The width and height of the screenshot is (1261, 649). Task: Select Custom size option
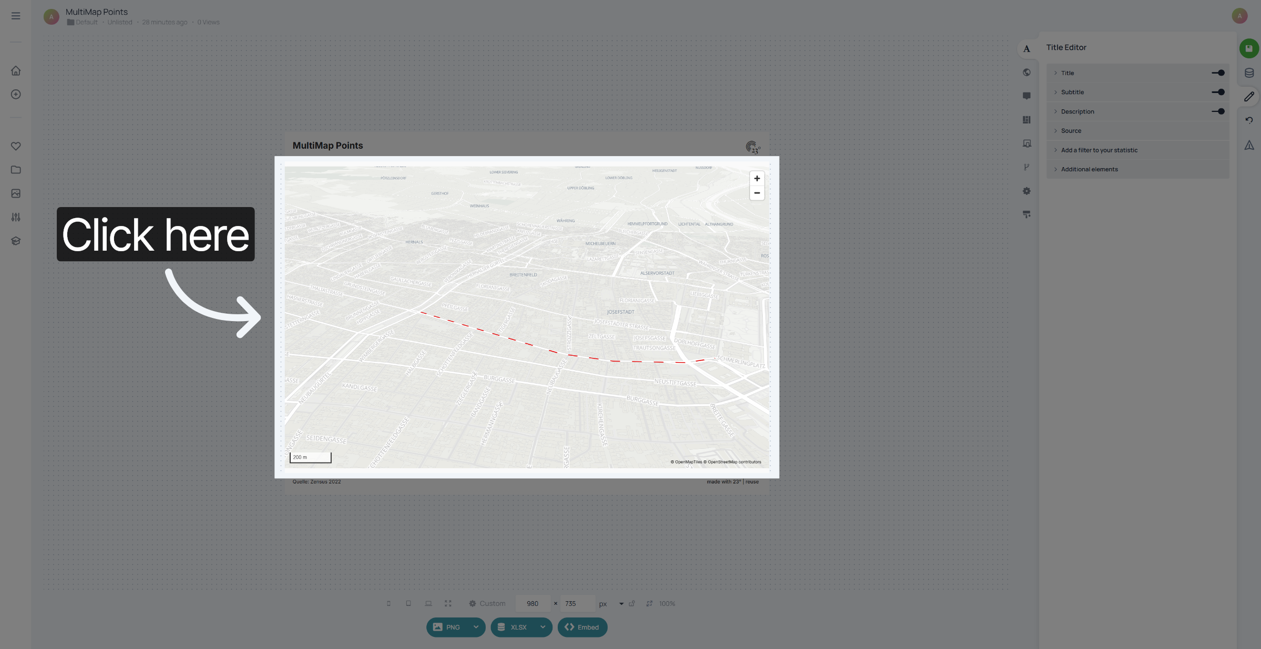click(x=487, y=604)
